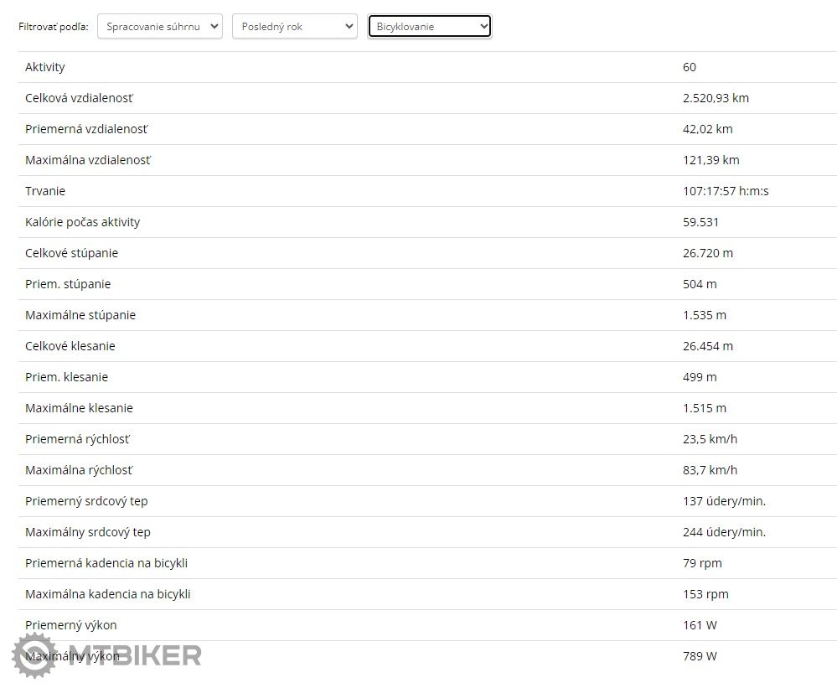The width and height of the screenshot is (837, 688).
Task: Click the Filtrovať podľa label
Action: tap(54, 27)
